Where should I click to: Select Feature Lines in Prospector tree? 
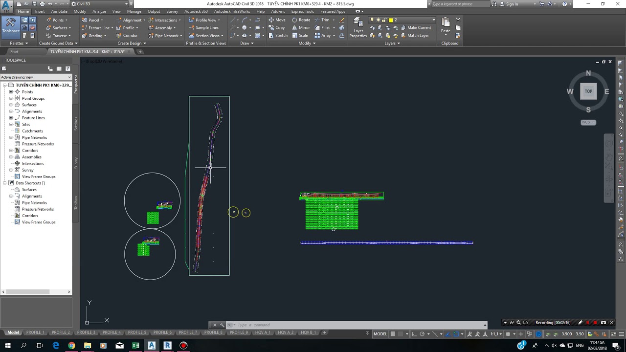click(x=33, y=118)
